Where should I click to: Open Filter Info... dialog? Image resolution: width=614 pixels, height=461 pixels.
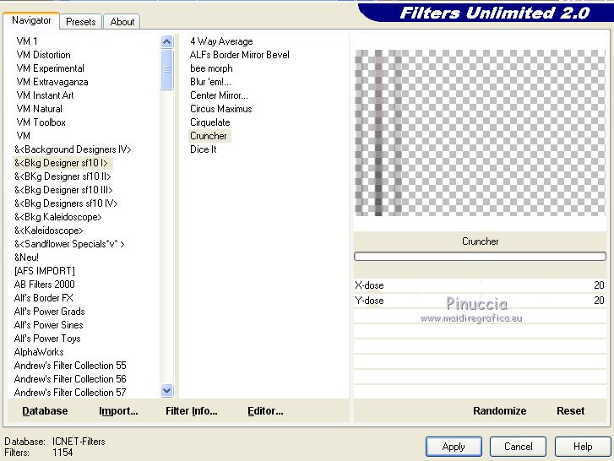(192, 411)
